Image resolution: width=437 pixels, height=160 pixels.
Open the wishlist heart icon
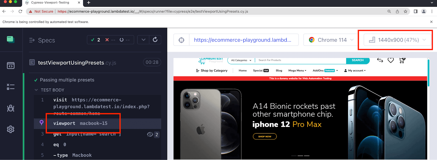[391, 60]
